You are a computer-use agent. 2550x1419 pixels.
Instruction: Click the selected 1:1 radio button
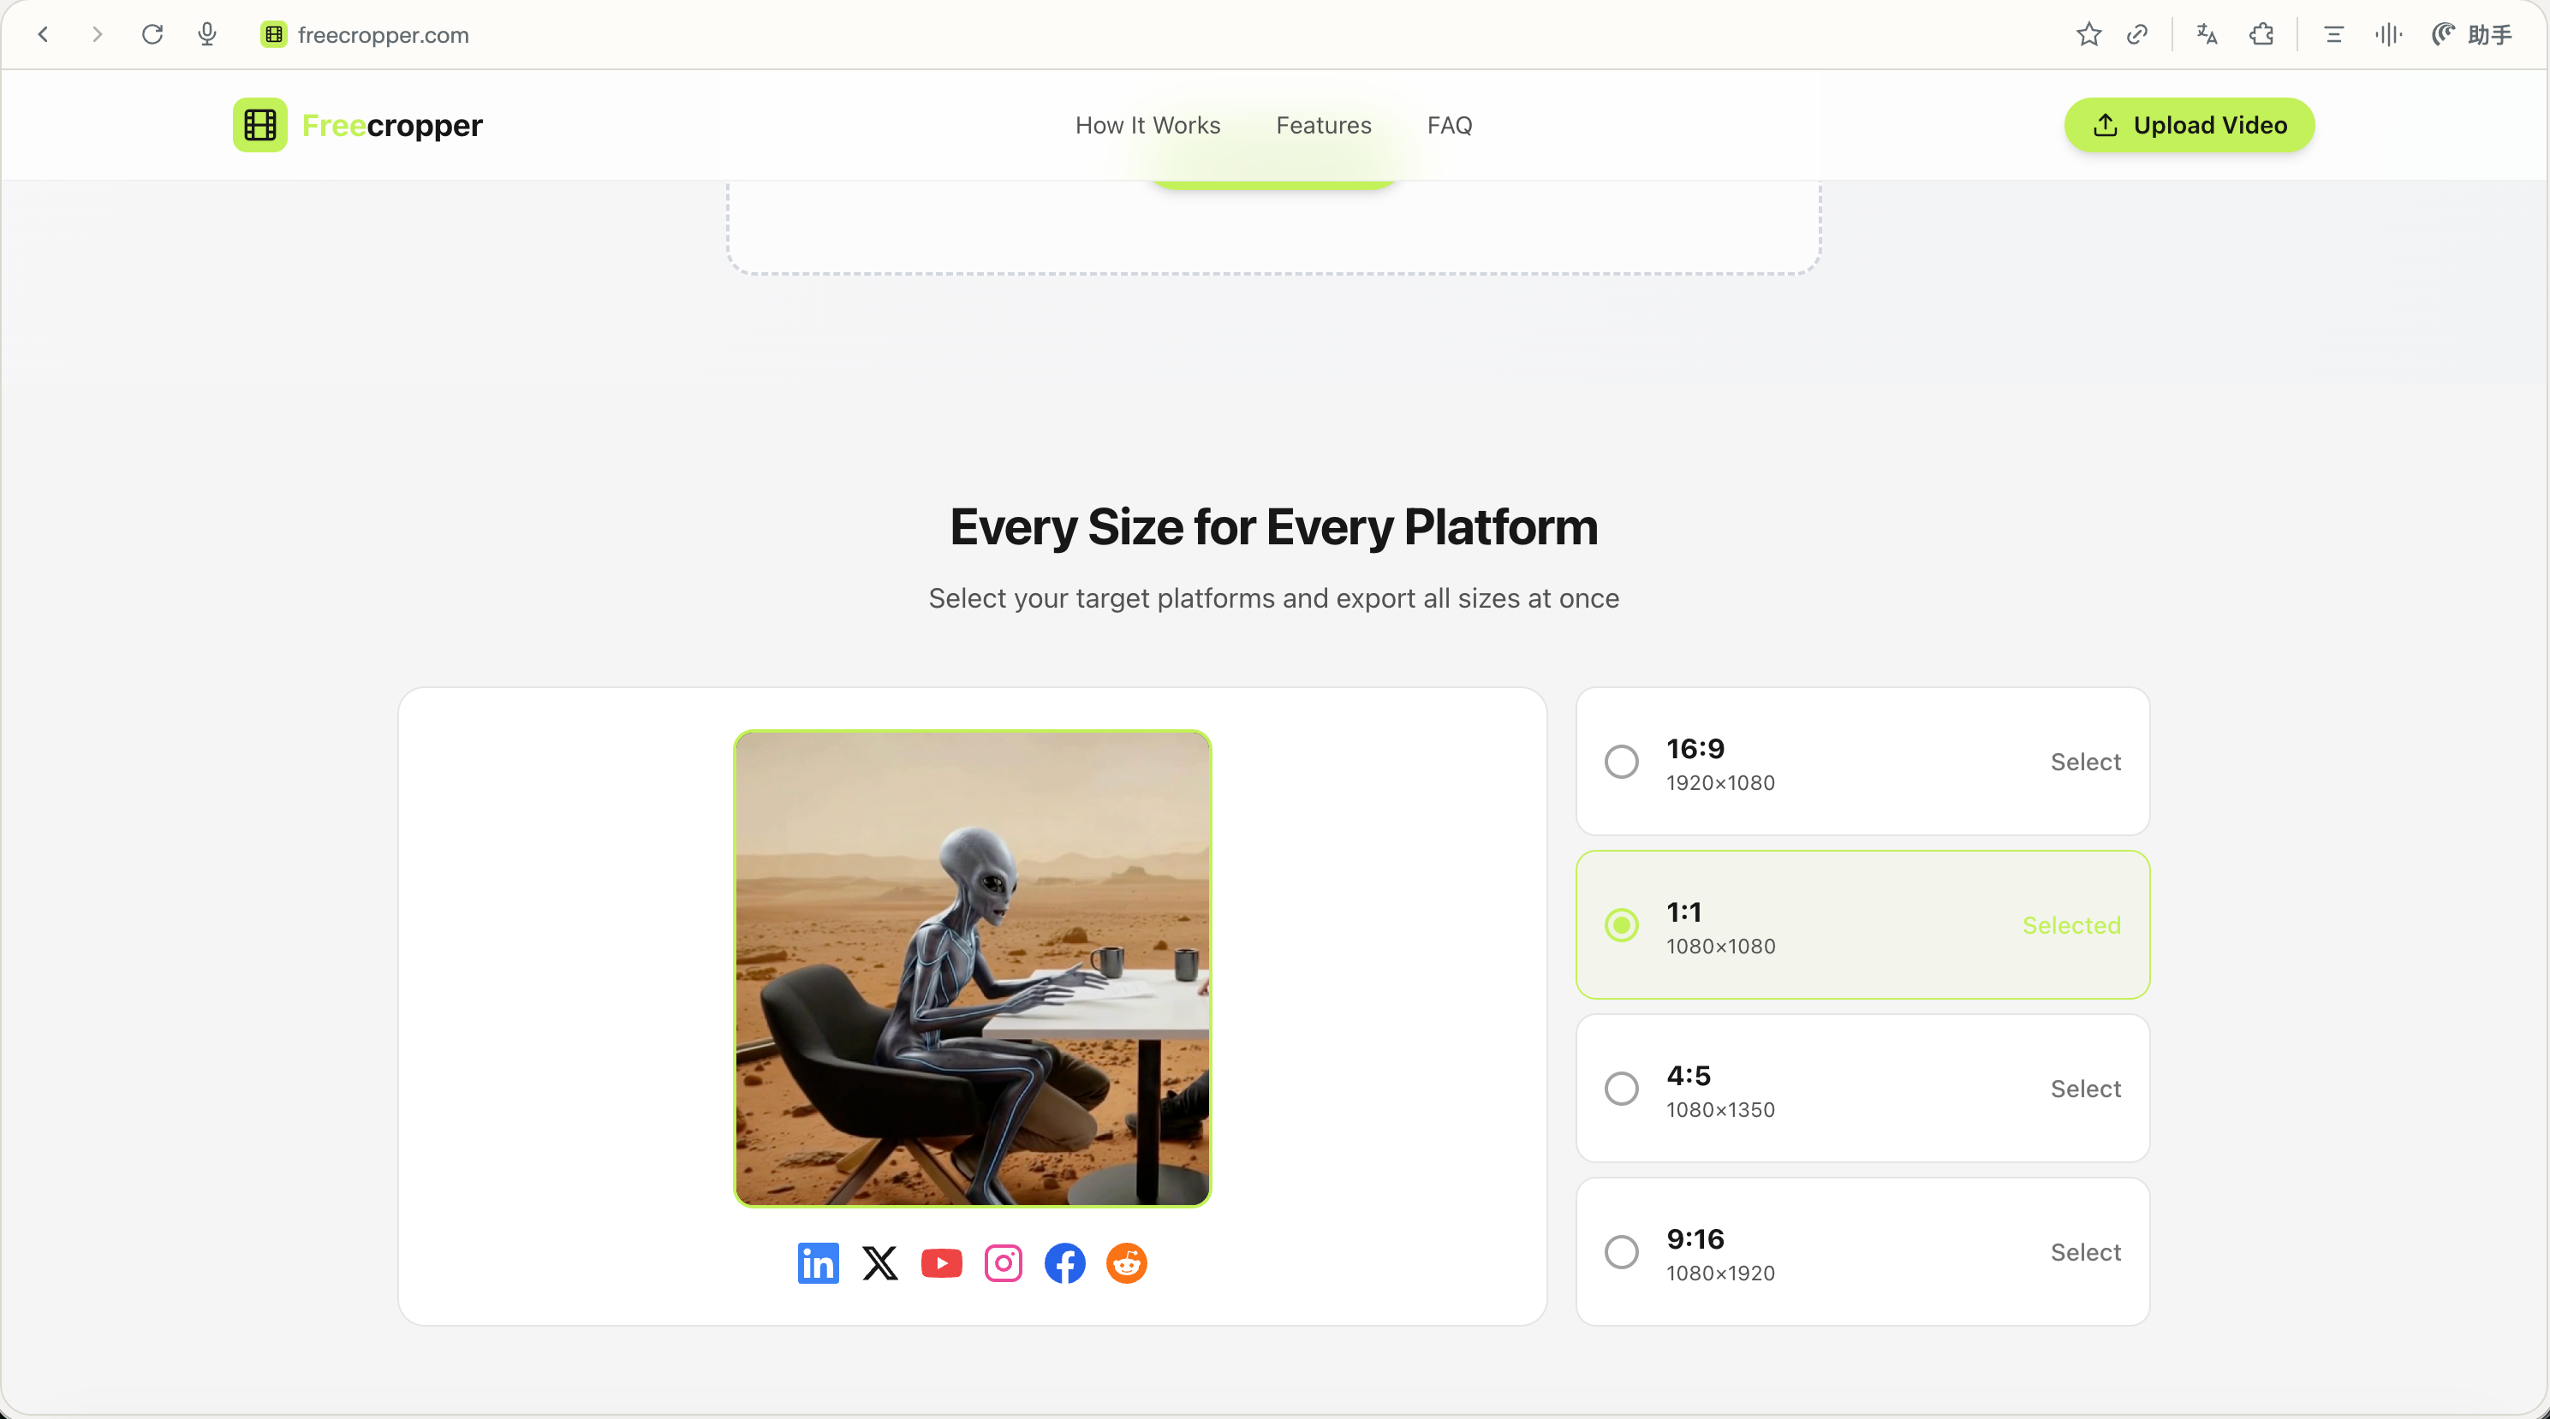coord(1622,925)
